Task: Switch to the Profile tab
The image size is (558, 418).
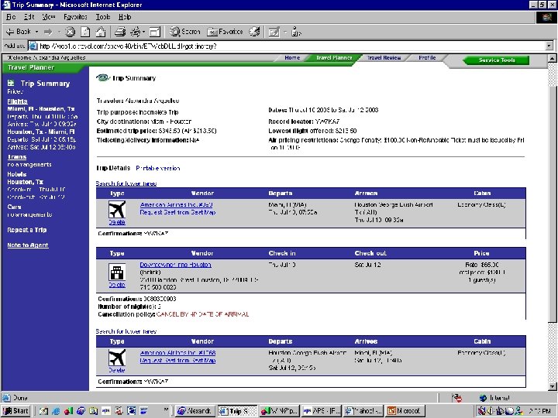Action: pos(427,57)
